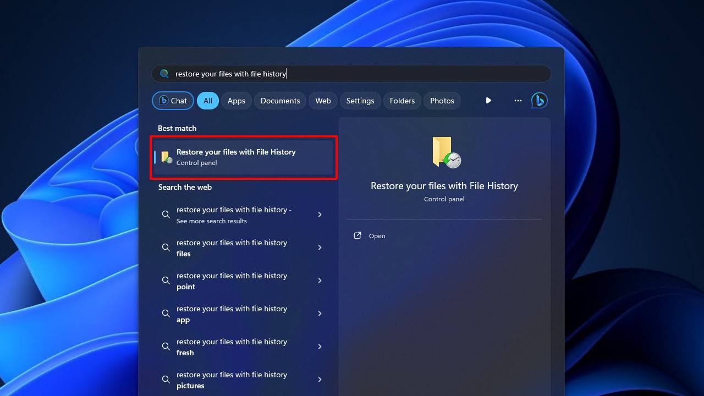Expand chevron for 'file history point' suggestion
This screenshot has width=704, height=396.
[320, 280]
